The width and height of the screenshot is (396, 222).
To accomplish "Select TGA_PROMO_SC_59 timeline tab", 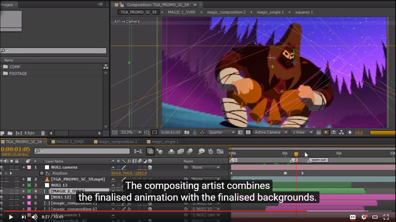I will pos(24,142).
